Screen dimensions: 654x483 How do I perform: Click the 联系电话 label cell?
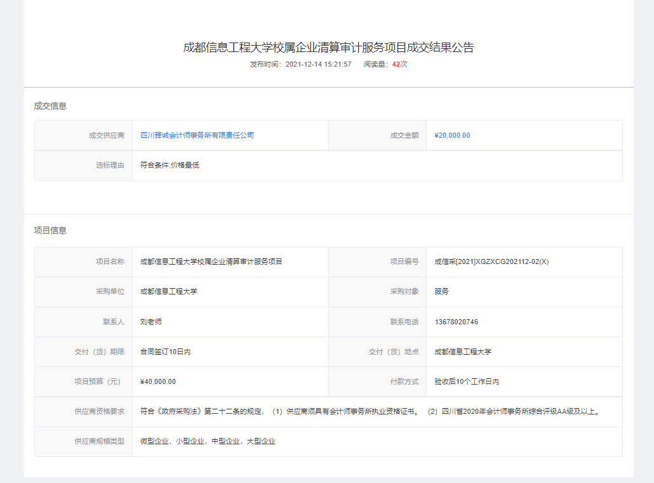coord(377,322)
